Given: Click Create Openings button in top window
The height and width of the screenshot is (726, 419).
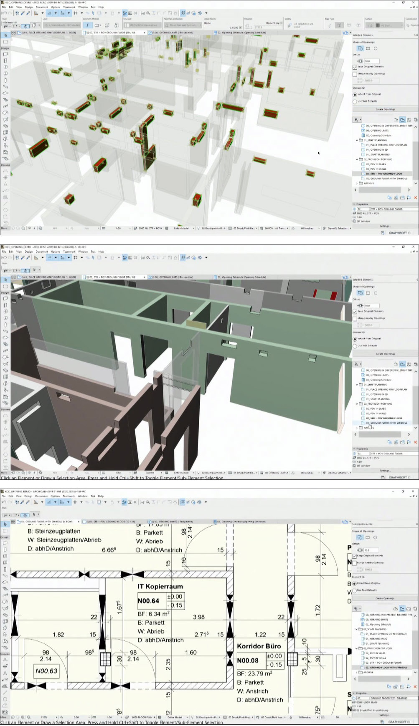Looking at the screenshot, I should pos(385,109).
